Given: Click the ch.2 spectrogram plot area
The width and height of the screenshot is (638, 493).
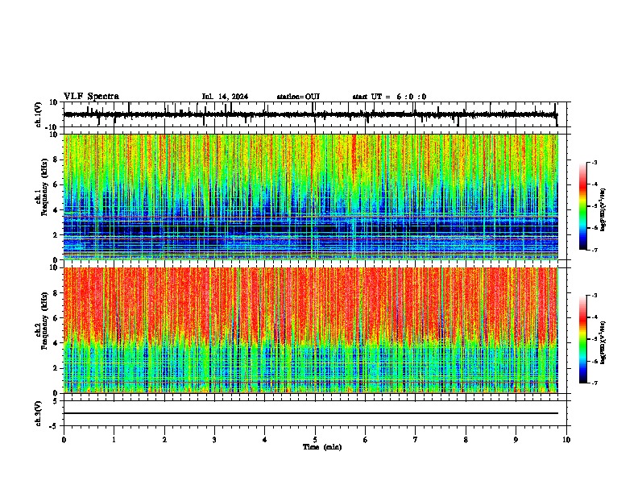Looking at the screenshot, I should coord(311,330).
